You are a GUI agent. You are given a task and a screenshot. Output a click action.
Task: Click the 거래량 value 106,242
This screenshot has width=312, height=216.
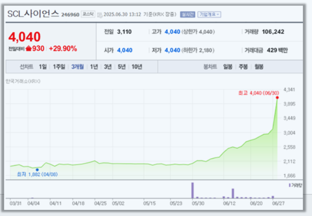(x=273, y=32)
